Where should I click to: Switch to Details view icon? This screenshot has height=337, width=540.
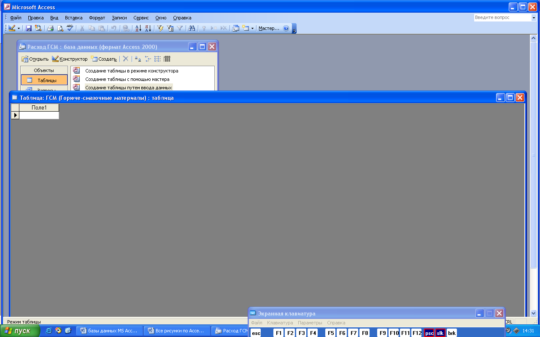167,59
